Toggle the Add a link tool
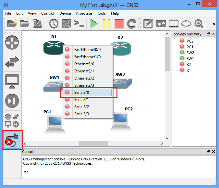219x188 pixels. pyautogui.click(x=12, y=140)
